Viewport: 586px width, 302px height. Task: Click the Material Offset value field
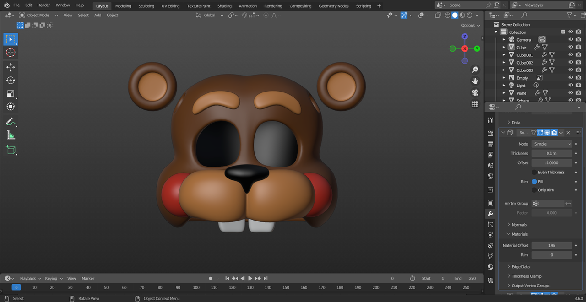[552, 246]
